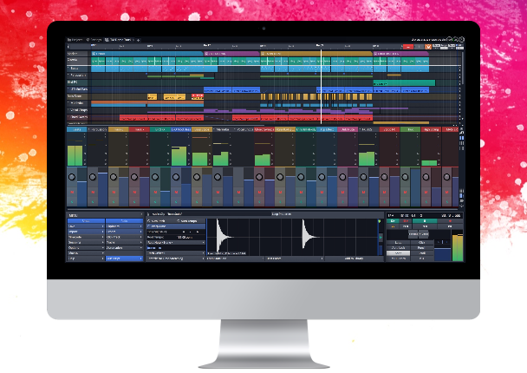The width and height of the screenshot is (527, 373).
Task: Select the long blue marker clip at song start
Action: (x=146, y=54)
